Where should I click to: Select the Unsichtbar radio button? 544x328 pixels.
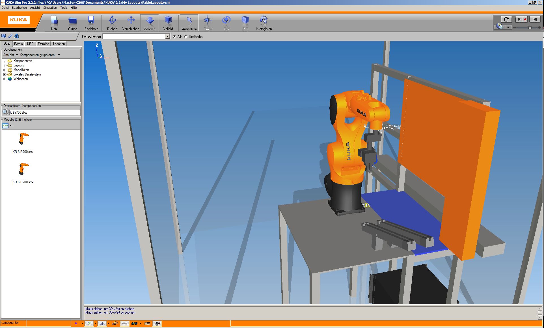(x=186, y=37)
